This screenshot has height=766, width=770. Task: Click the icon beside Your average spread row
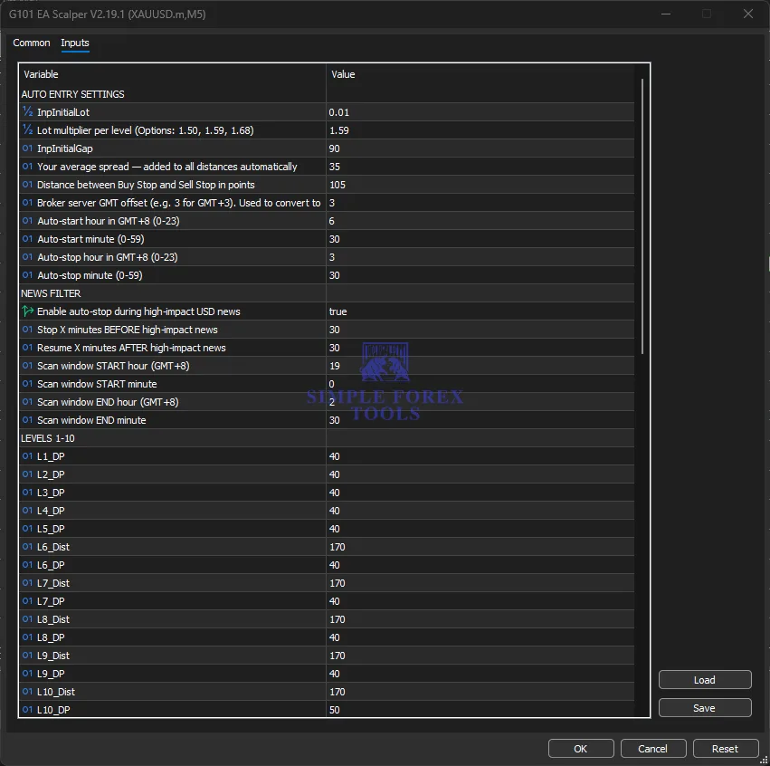point(27,167)
